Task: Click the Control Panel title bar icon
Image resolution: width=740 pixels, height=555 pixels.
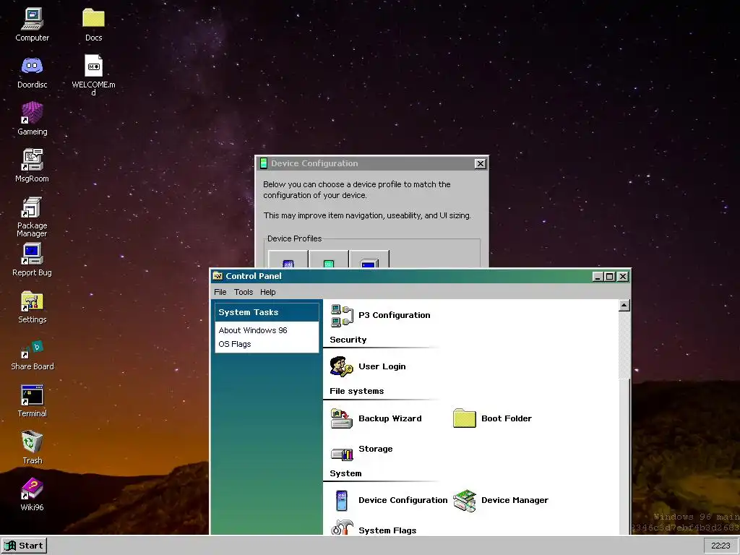Action: click(218, 276)
